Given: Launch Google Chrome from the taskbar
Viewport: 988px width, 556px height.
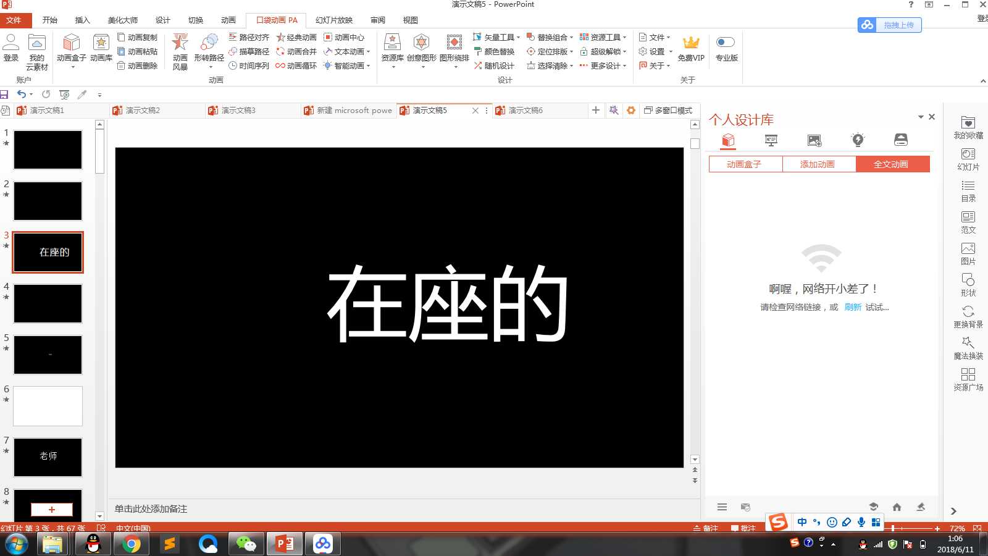Looking at the screenshot, I should pos(131,544).
